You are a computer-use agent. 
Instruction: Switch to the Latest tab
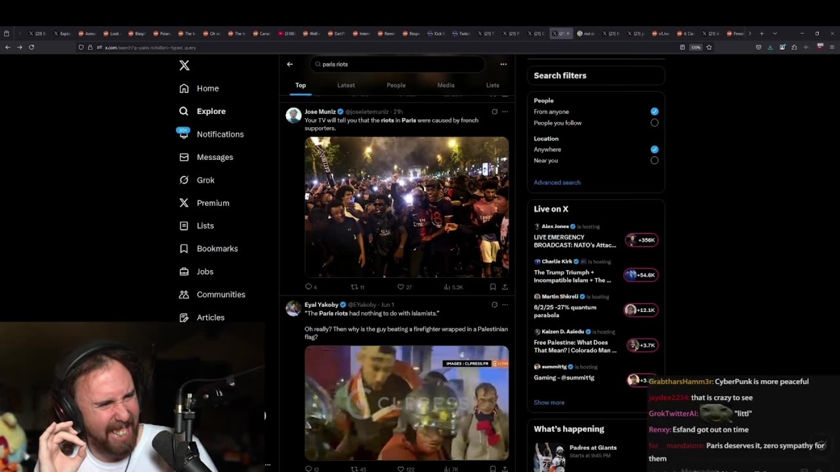[x=346, y=85]
